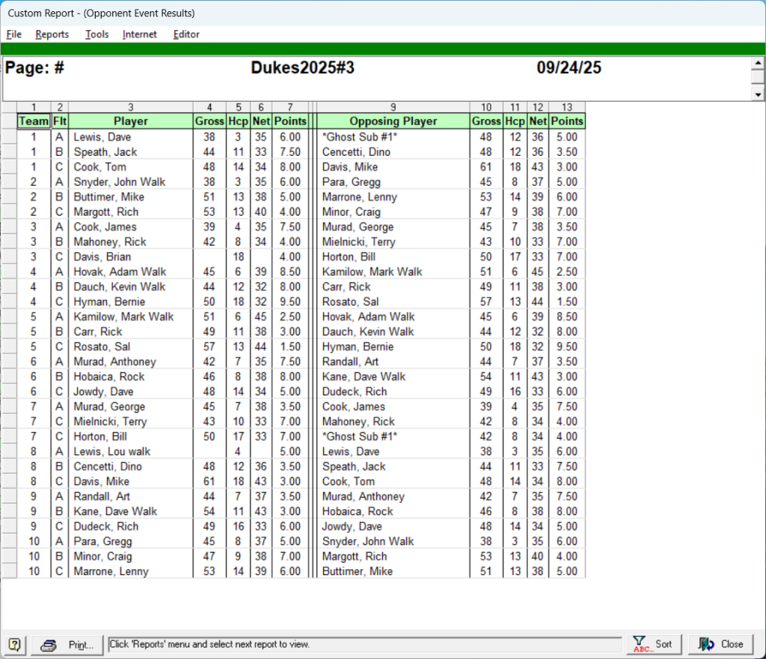Click the Team column header

pyautogui.click(x=34, y=121)
